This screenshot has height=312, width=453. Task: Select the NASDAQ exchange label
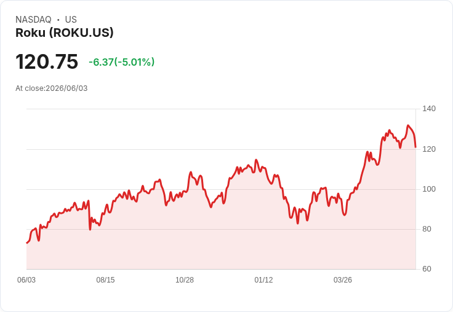(33, 20)
